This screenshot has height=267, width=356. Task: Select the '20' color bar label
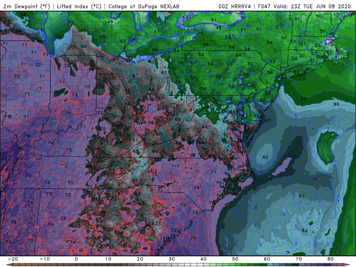(140, 259)
